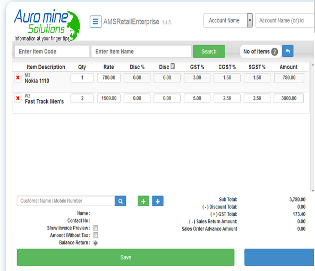Click the Qty field for Nokia 1110
This screenshot has width=315, height=271.
82,78
